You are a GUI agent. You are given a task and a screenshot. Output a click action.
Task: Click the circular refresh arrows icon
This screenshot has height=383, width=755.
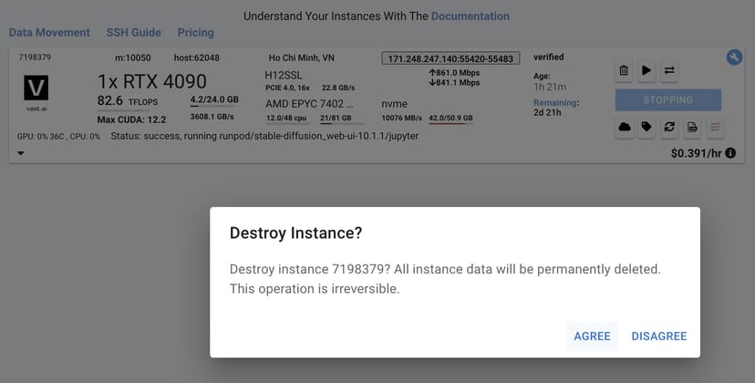(x=668, y=127)
